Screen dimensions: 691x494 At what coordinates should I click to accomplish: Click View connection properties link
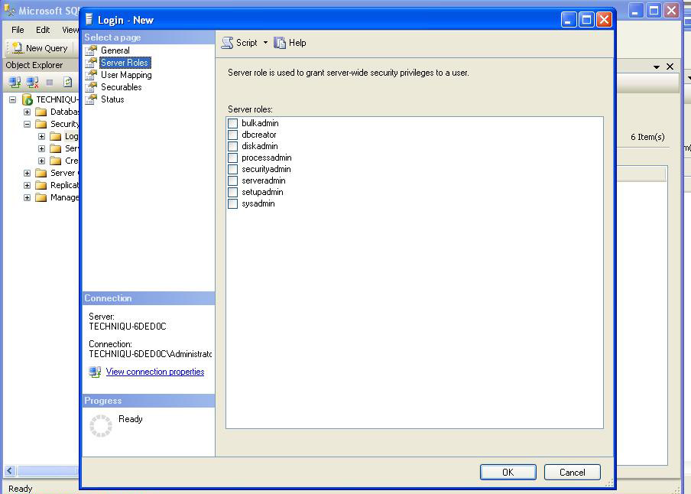click(x=155, y=372)
